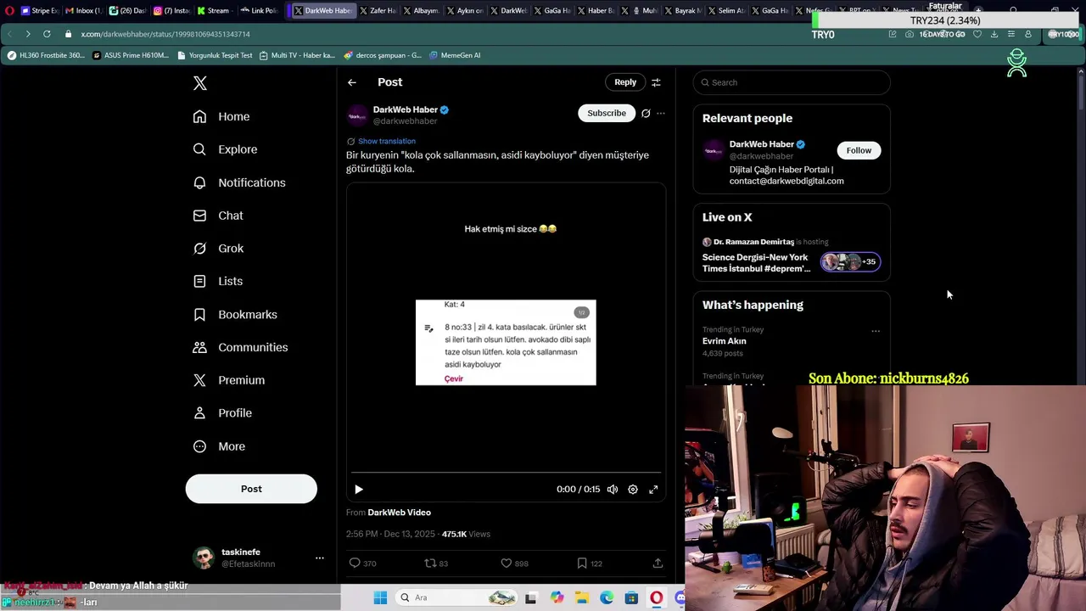
Task: Open the MemeGen AI bookmark
Action: click(455, 55)
